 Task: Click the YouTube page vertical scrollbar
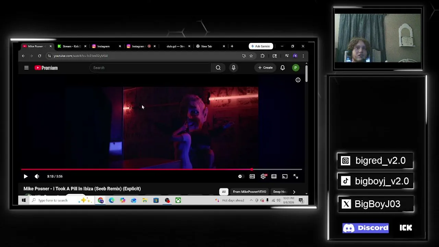click(306, 74)
